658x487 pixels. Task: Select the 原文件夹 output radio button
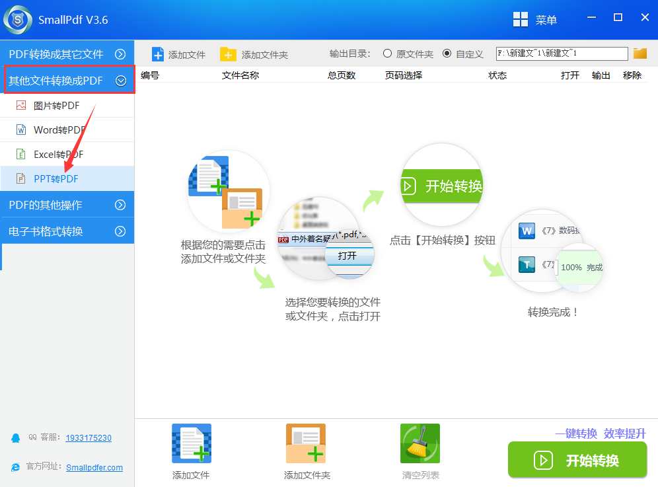click(387, 54)
